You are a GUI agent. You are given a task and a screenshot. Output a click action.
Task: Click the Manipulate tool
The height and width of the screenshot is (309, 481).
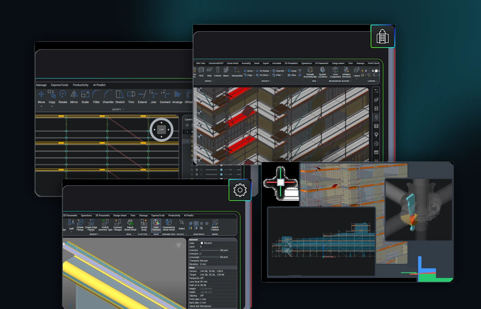coord(237,72)
